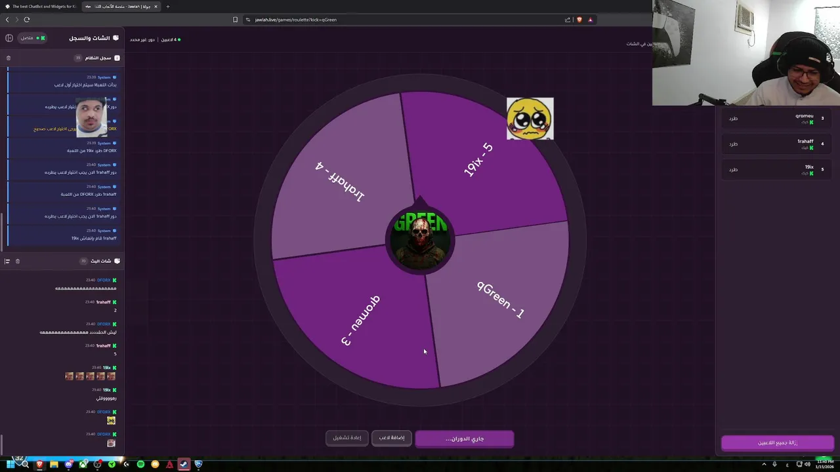The image size is (840, 472).
Task: Open Brave browser from taskbar
Action: click(x=39, y=464)
